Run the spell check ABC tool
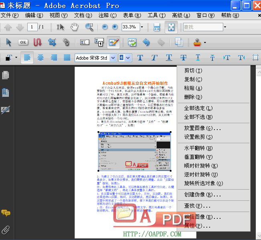 [132, 42]
